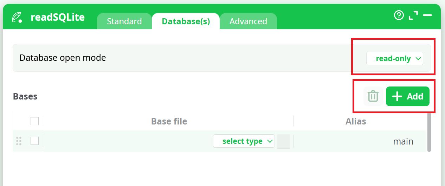Screen dimensions: 445x186
Task: Expand the panel with the fullscreen icon
Action: (x=413, y=15)
